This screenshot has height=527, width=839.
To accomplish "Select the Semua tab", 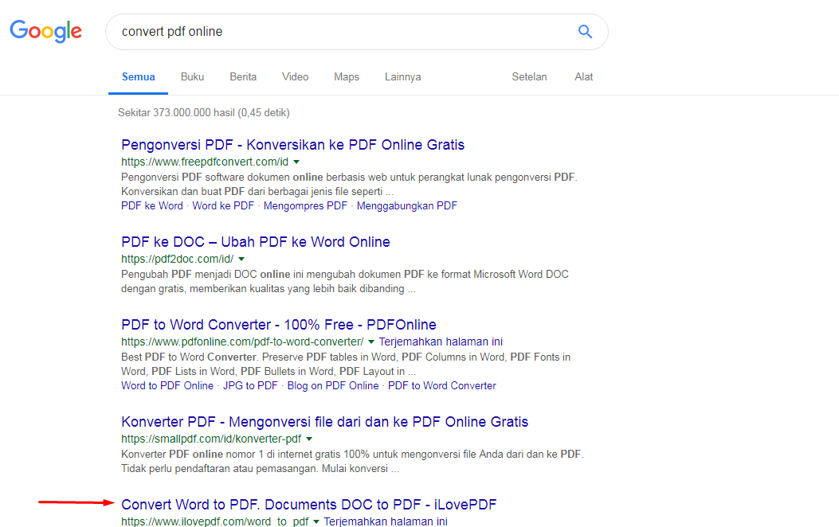I will [x=138, y=77].
